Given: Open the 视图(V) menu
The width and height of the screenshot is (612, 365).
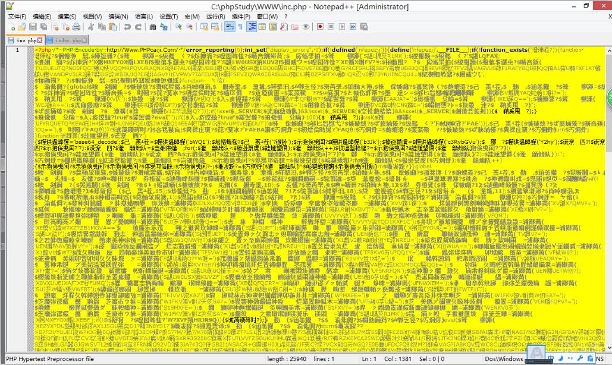Looking at the screenshot, I should (x=92, y=17).
